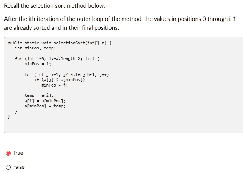Click the True answer label
The width and height of the screenshot is (243, 173).
tap(18, 153)
